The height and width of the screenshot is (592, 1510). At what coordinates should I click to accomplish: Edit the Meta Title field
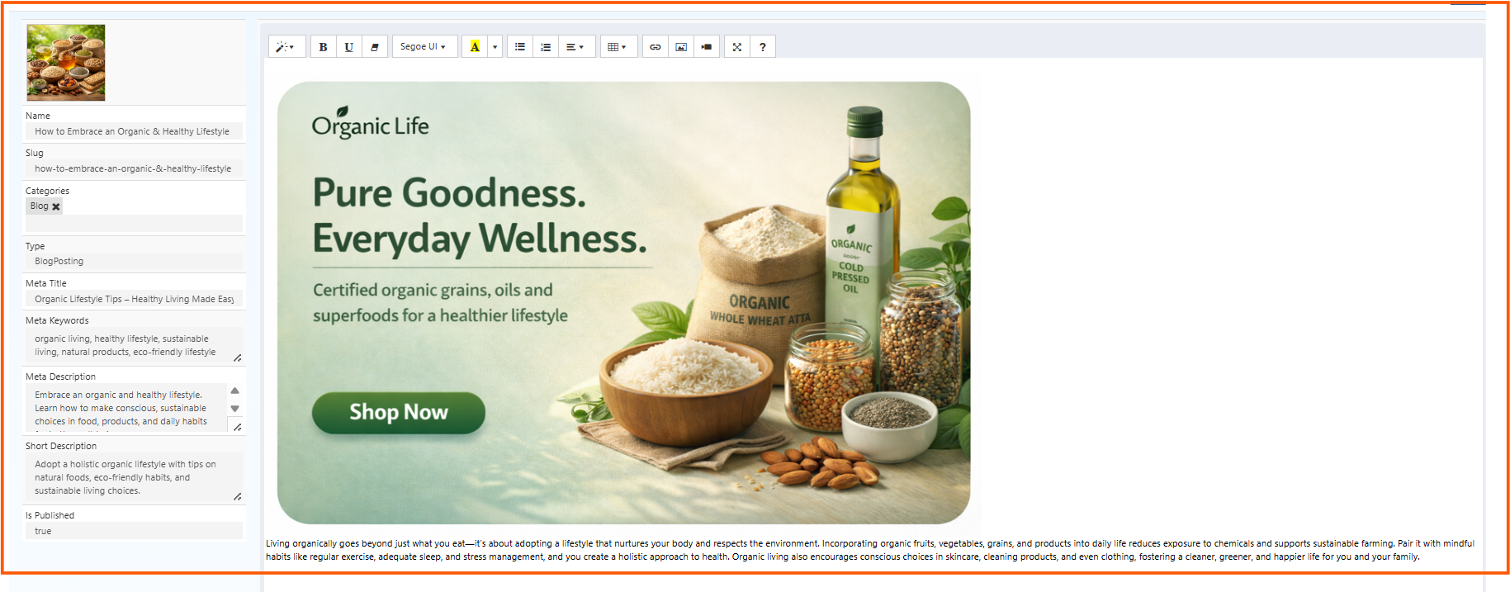coord(135,299)
